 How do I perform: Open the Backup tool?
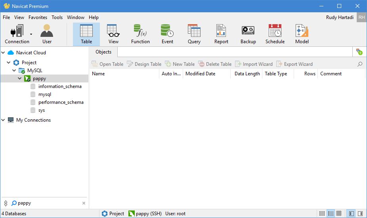(x=248, y=34)
